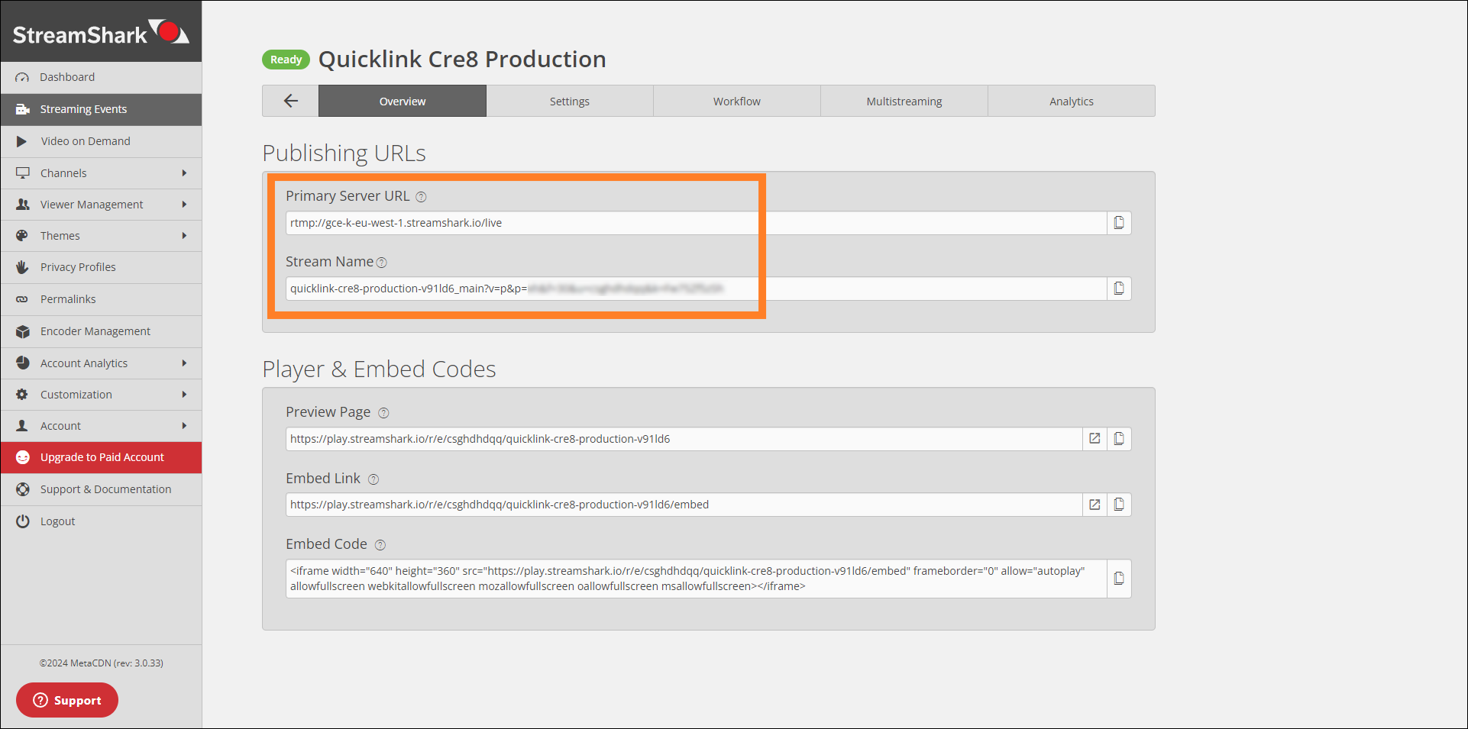The image size is (1468, 729).
Task: Go to Encoder Management page
Action: 95,331
